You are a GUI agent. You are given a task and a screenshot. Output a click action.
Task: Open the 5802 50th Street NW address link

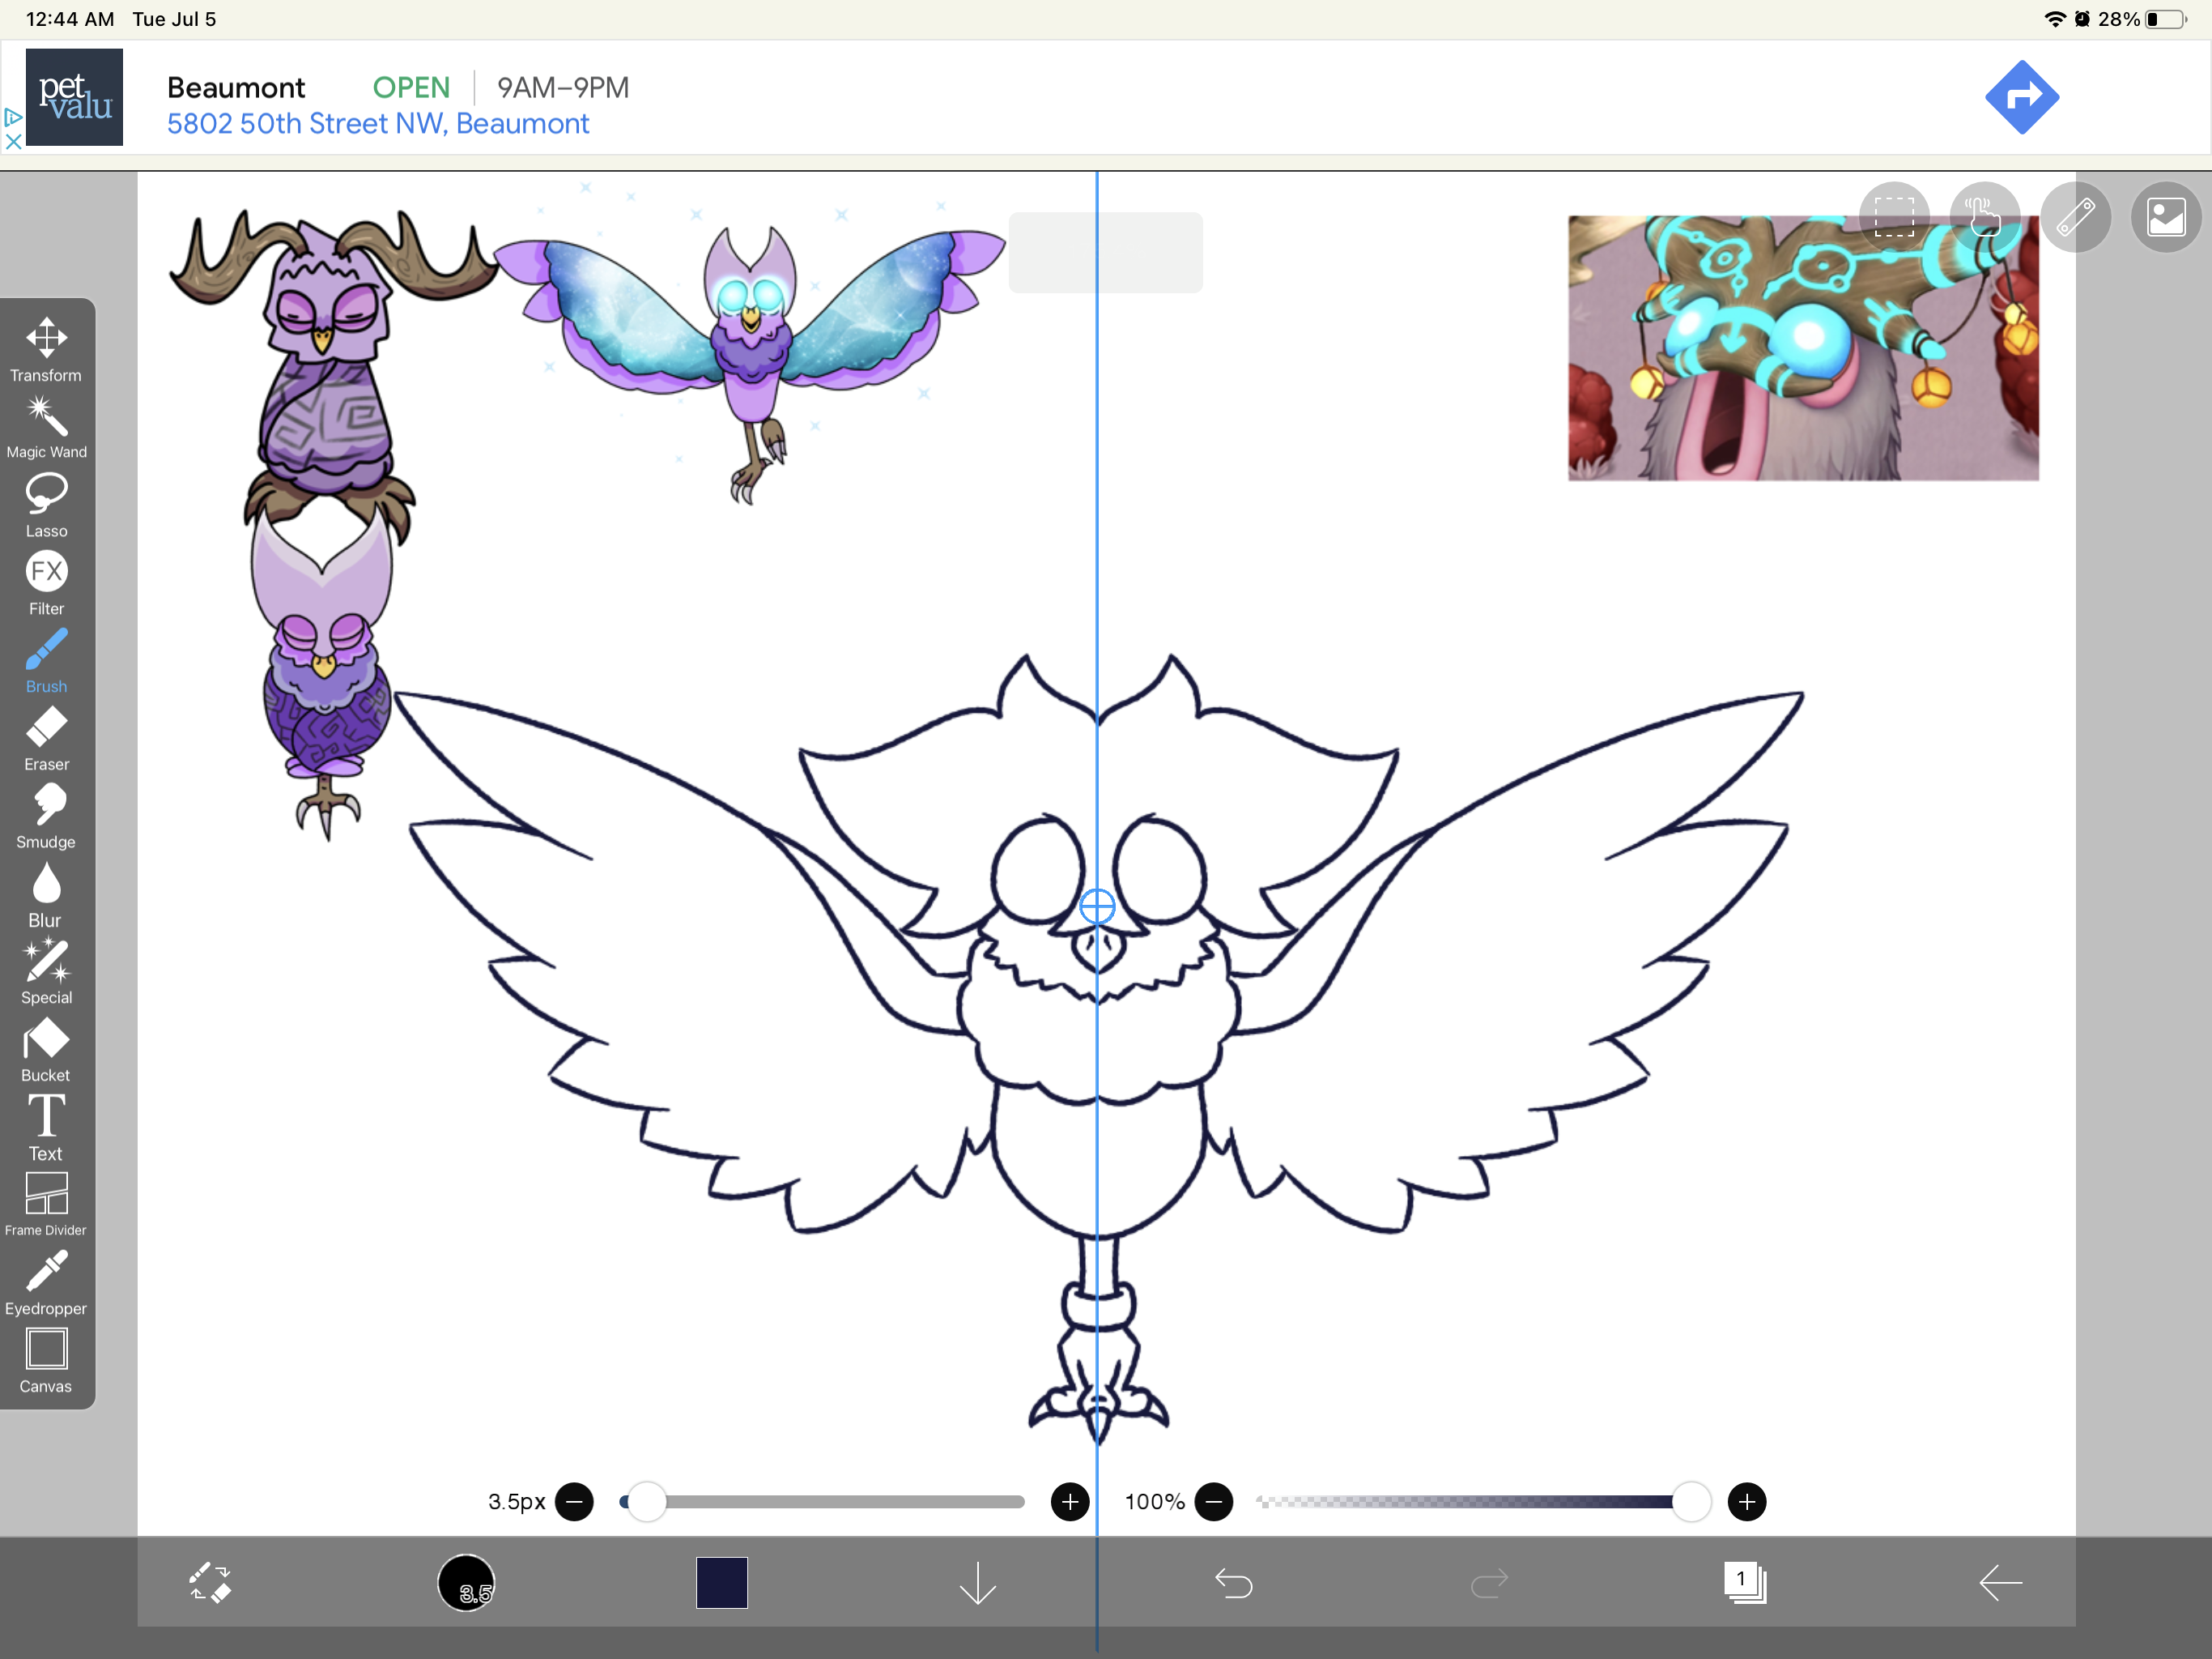pyautogui.click(x=378, y=123)
